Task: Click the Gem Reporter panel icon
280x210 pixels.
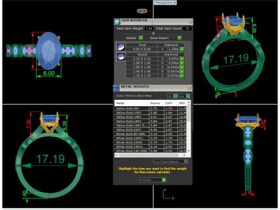Action: point(117,22)
